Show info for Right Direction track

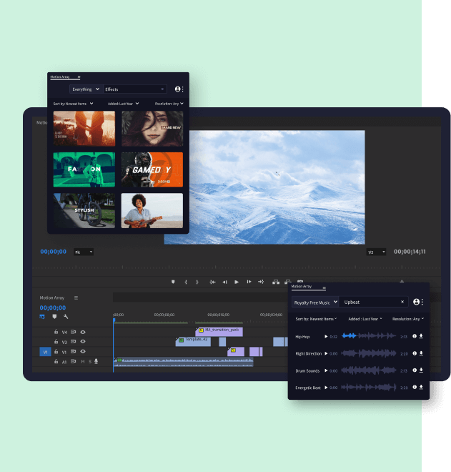tap(415, 353)
